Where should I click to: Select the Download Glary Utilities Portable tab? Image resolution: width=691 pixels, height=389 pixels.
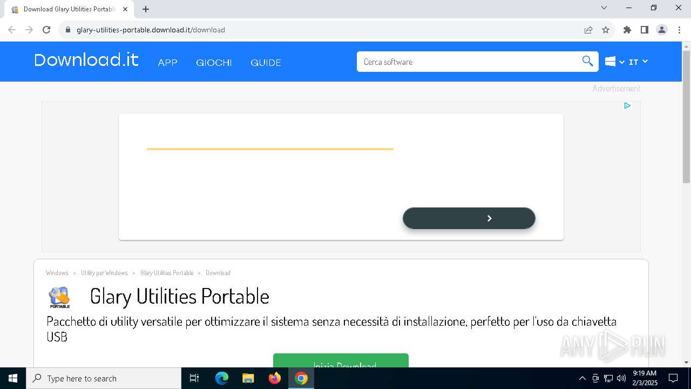[x=69, y=9]
